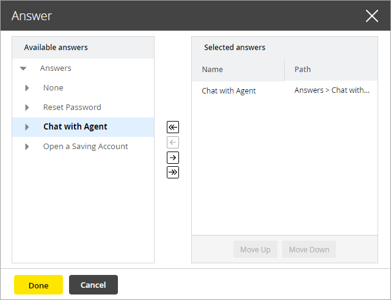Collapse the Answers root node
This screenshot has width=391, height=300.
tap(23, 68)
